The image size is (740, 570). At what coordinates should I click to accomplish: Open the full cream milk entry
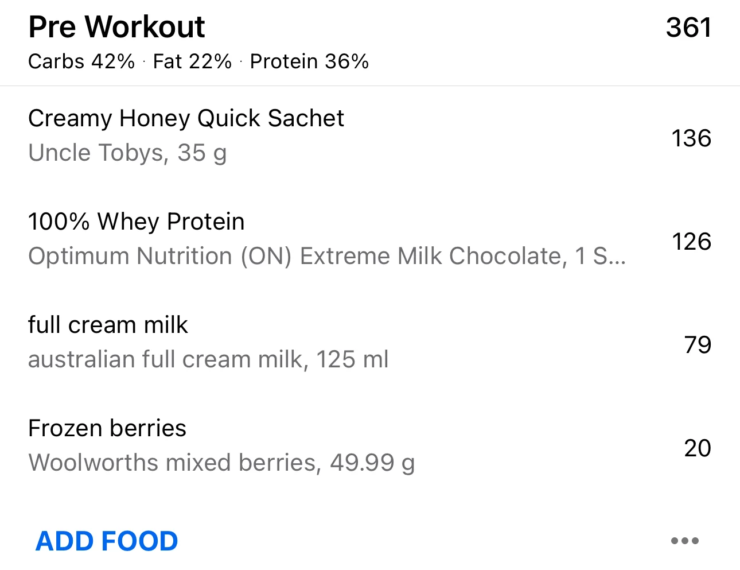click(108, 325)
